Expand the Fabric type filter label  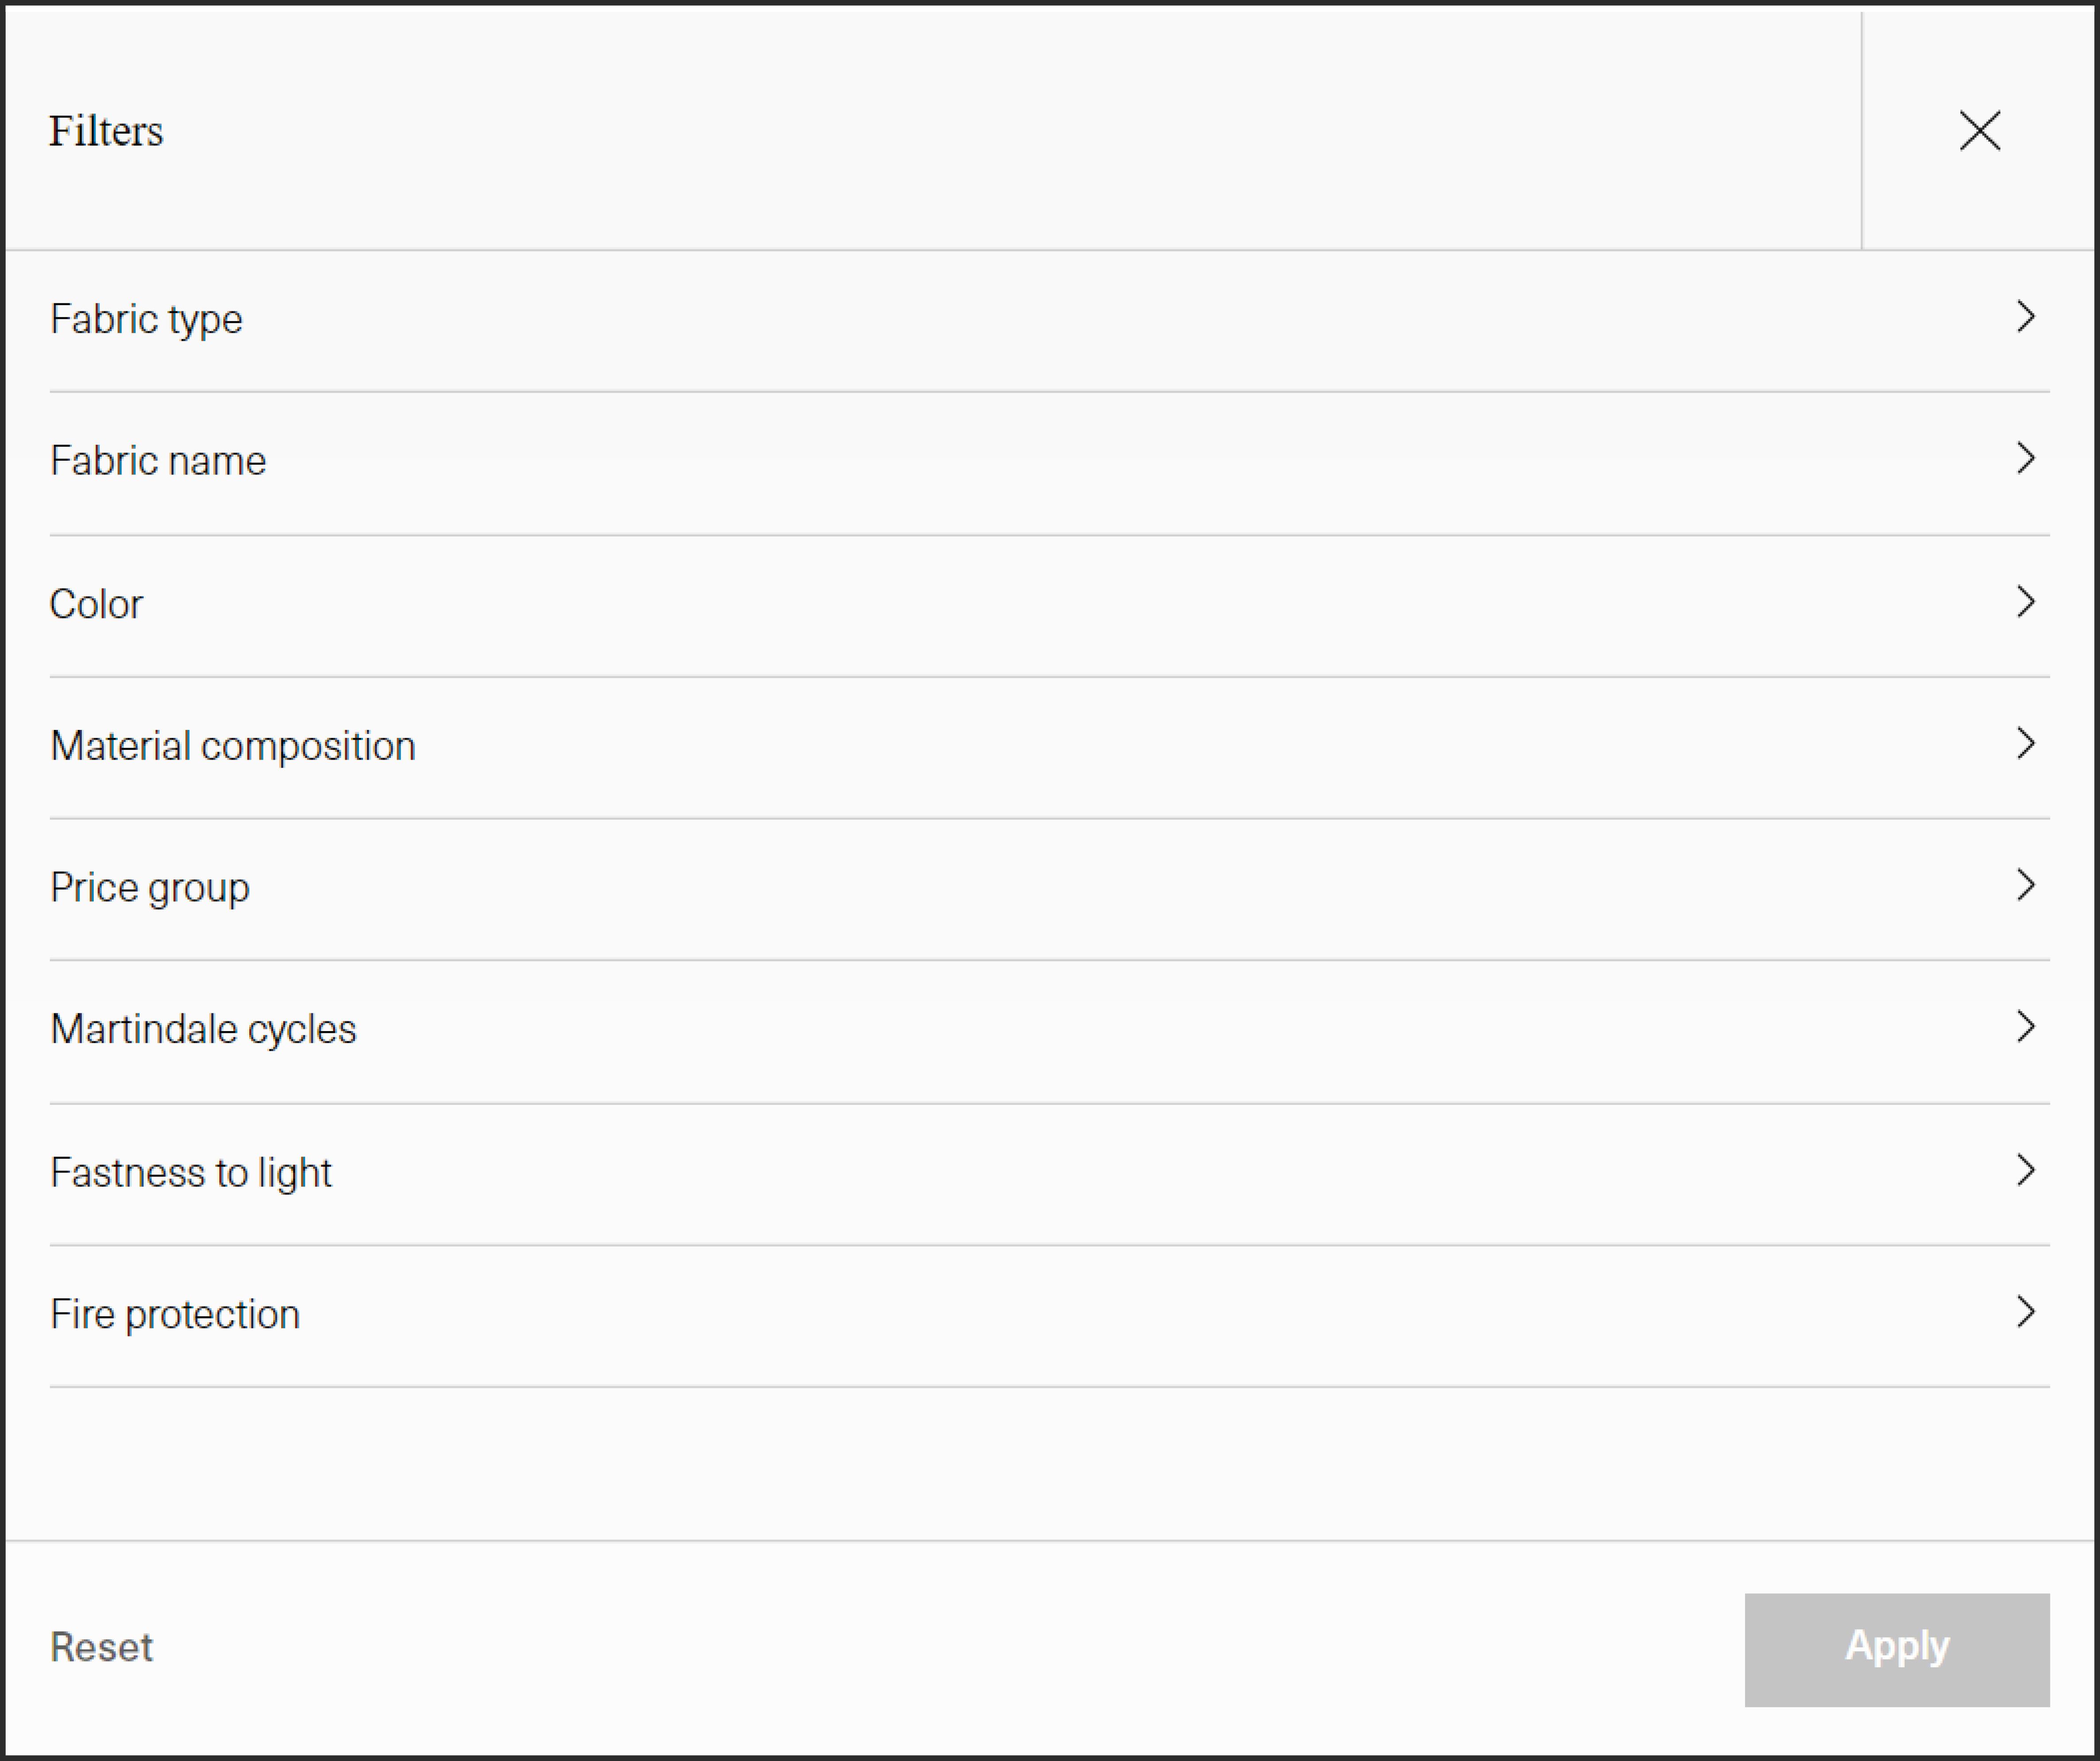(146, 319)
